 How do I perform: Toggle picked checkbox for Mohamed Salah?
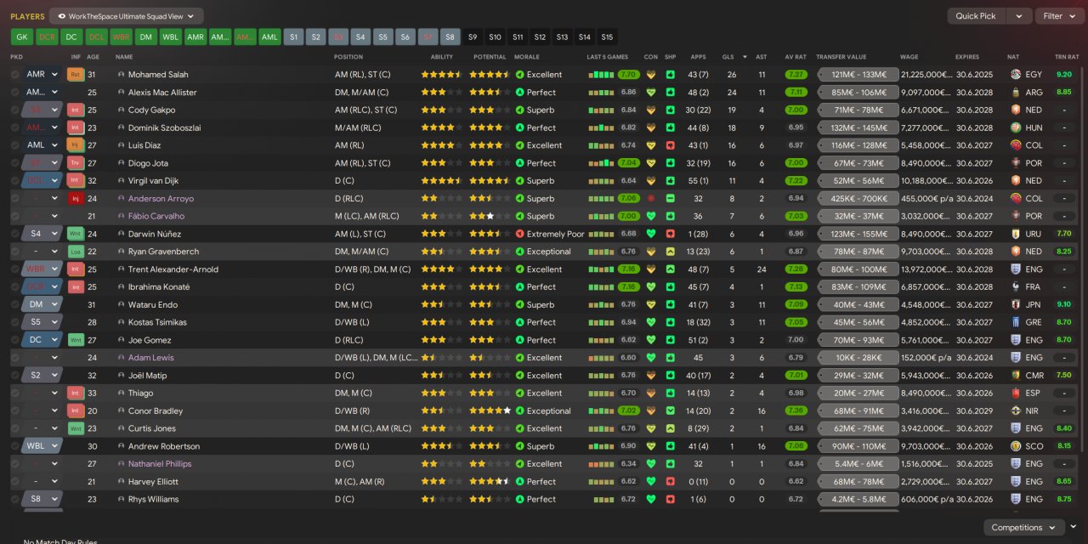tap(14, 75)
